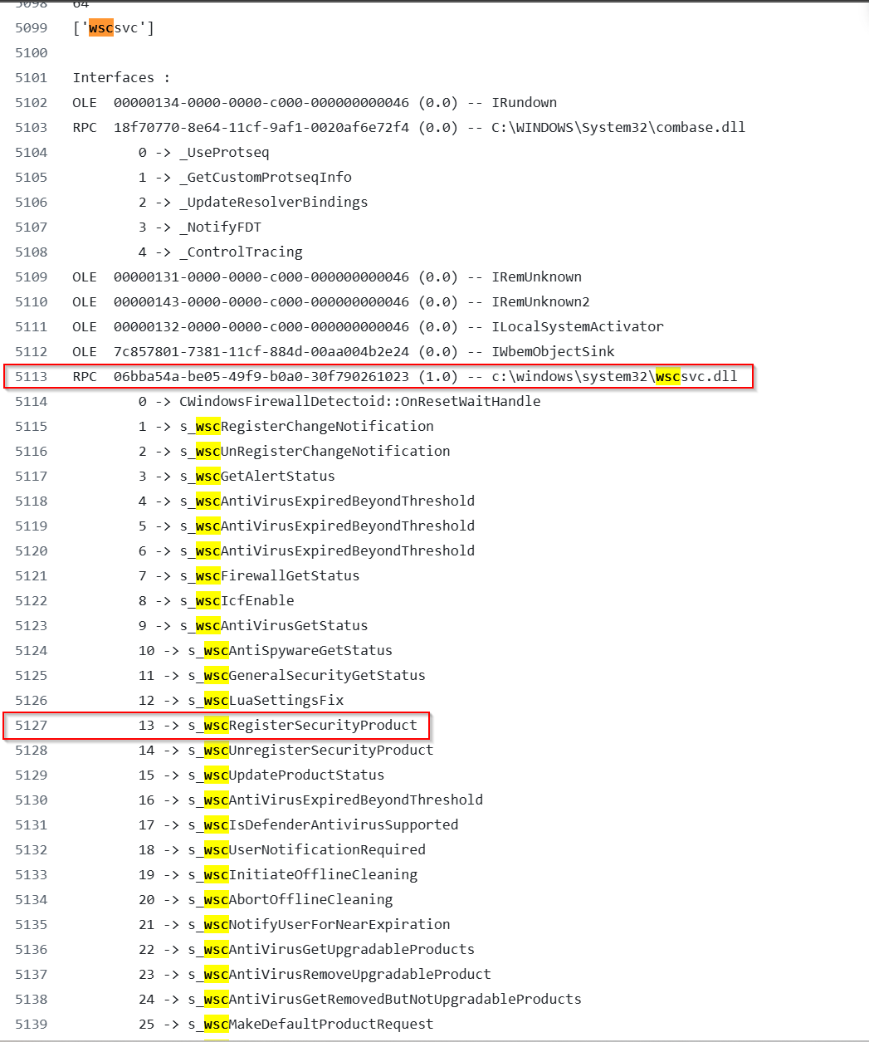Select the IWbemObjectSink interface line
Image resolution: width=869 pixels, height=1042 pixels.
(x=344, y=351)
